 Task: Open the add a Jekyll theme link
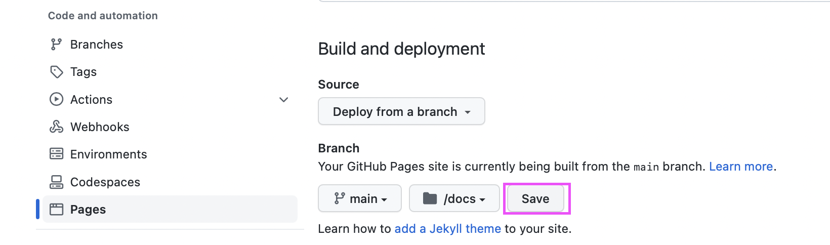(448, 229)
